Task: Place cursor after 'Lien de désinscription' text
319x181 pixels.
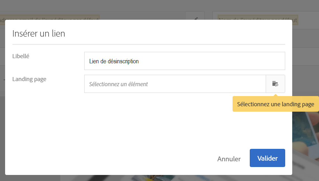Action: pos(139,61)
